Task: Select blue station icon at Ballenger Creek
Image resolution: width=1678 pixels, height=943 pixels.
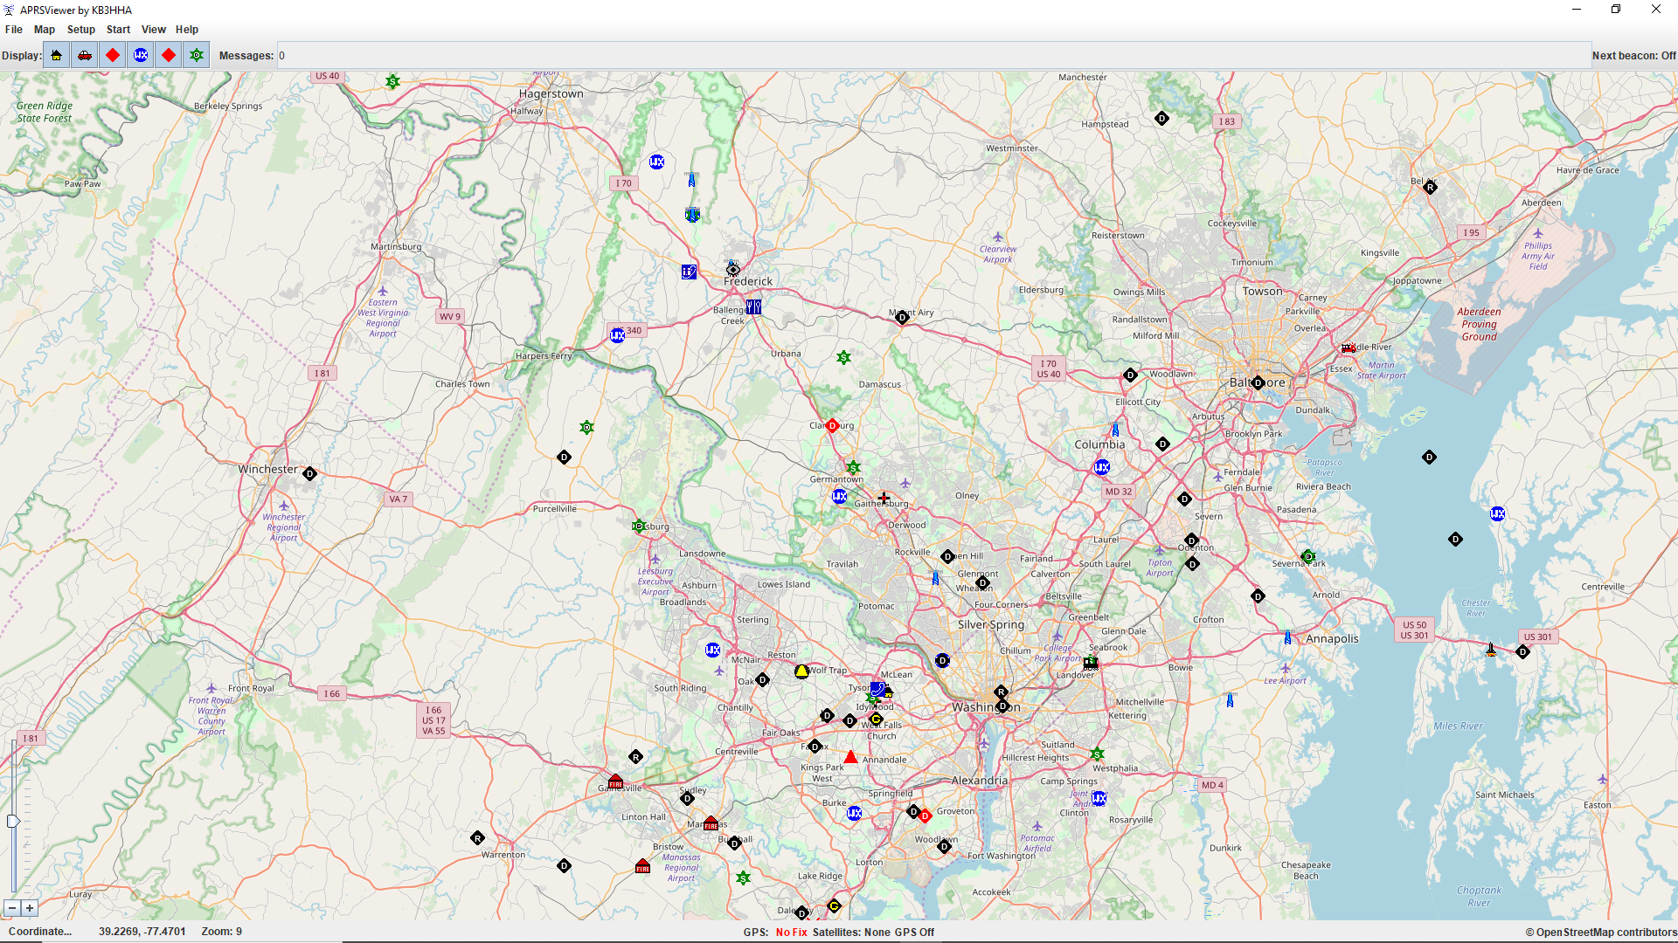Action: 753,306
